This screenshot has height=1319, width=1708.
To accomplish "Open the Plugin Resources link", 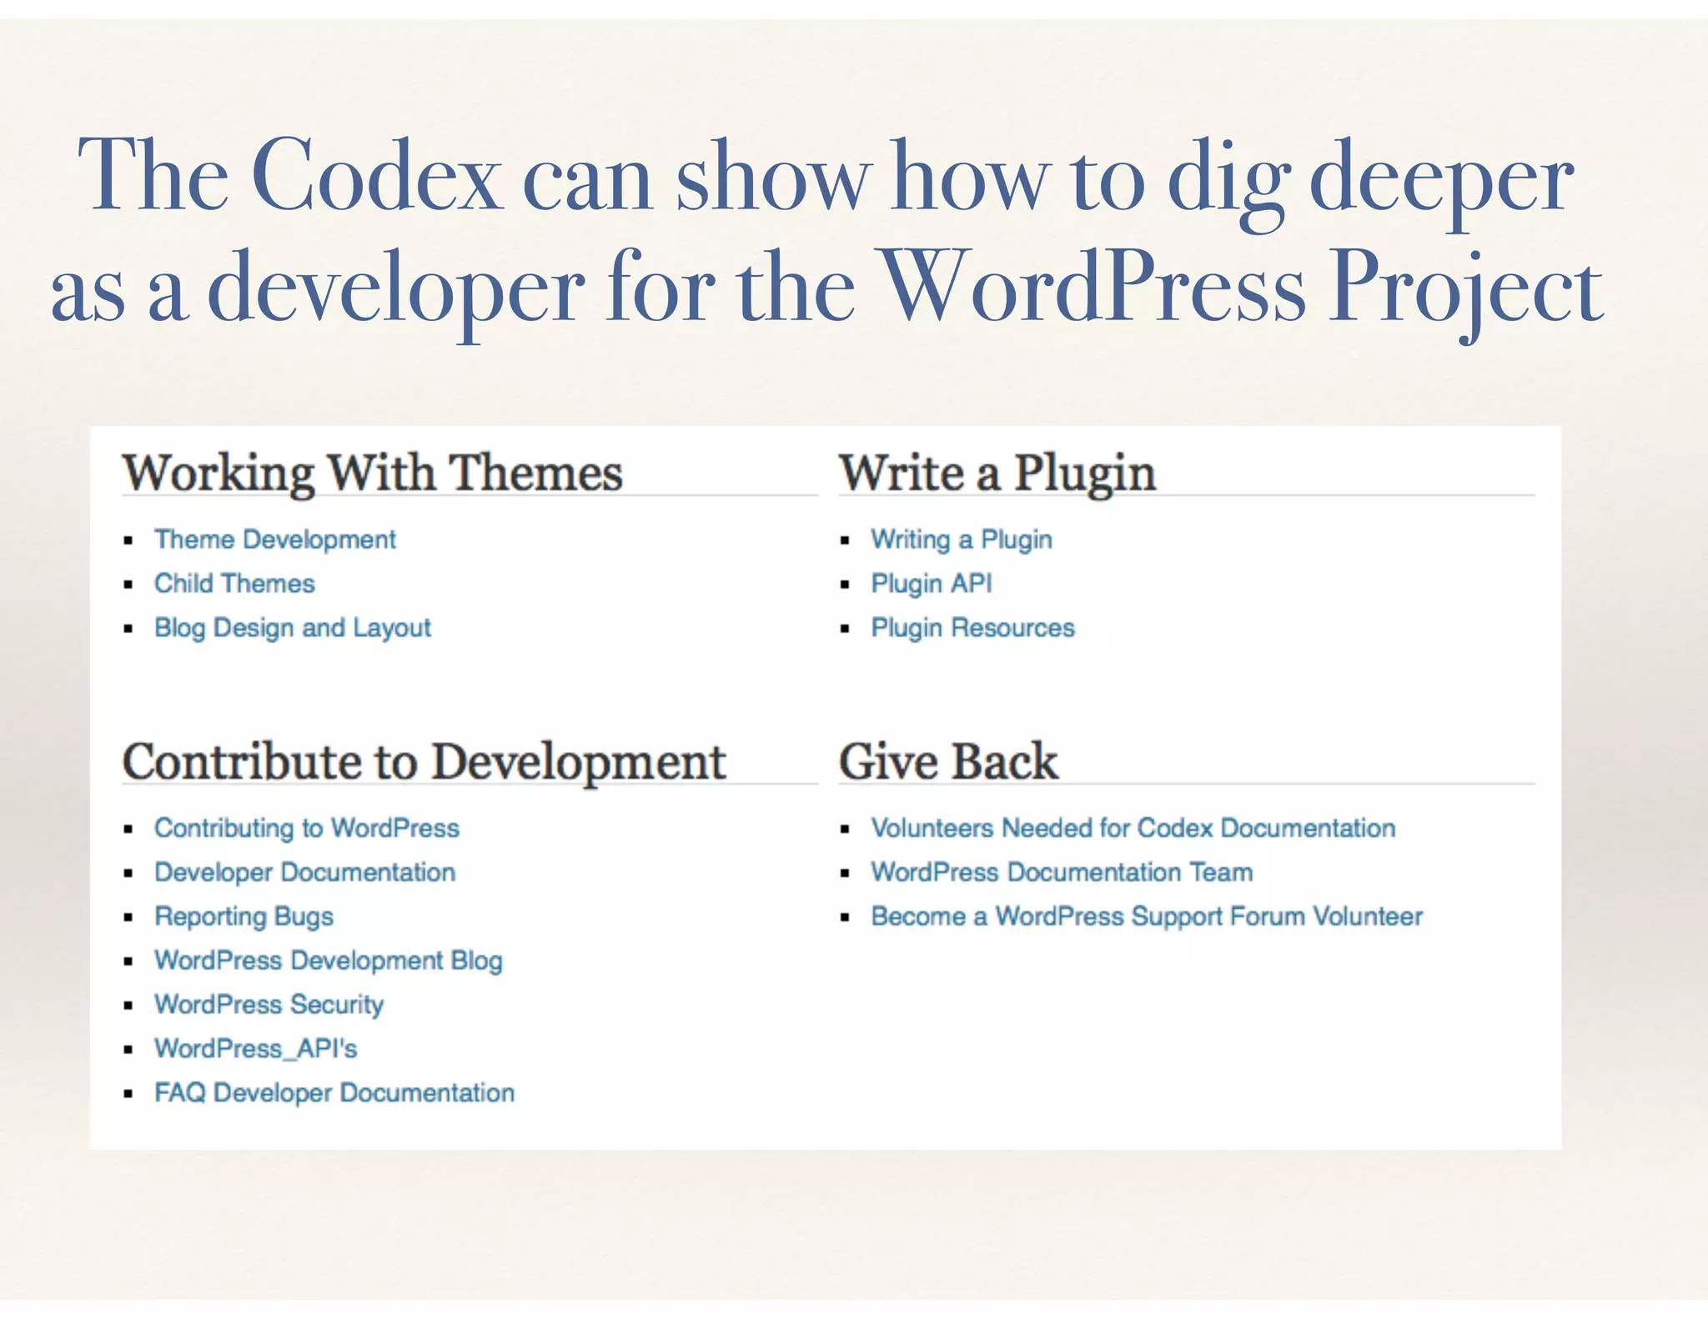I will 973,628.
